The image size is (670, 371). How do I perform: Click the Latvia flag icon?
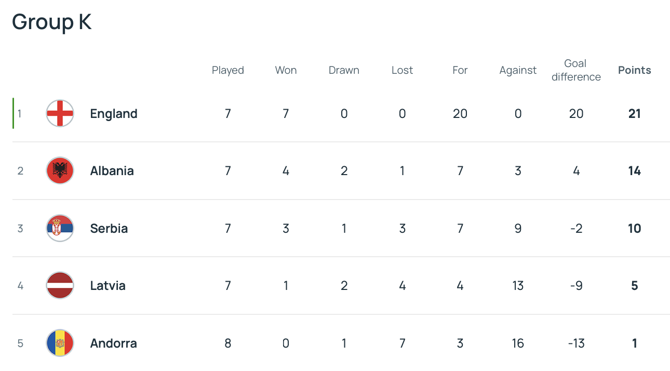point(60,285)
